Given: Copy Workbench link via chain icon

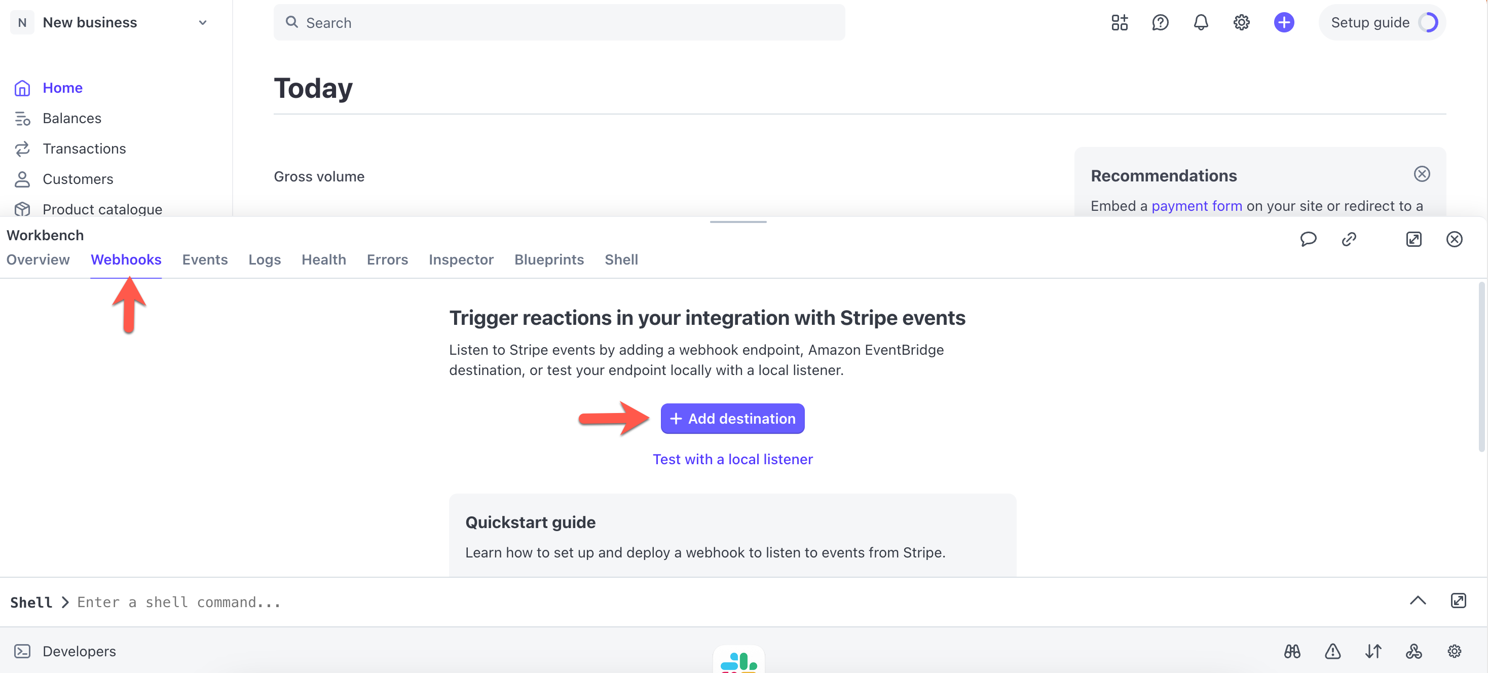Looking at the screenshot, I should pyautogui.click(x=1348, y=239).
